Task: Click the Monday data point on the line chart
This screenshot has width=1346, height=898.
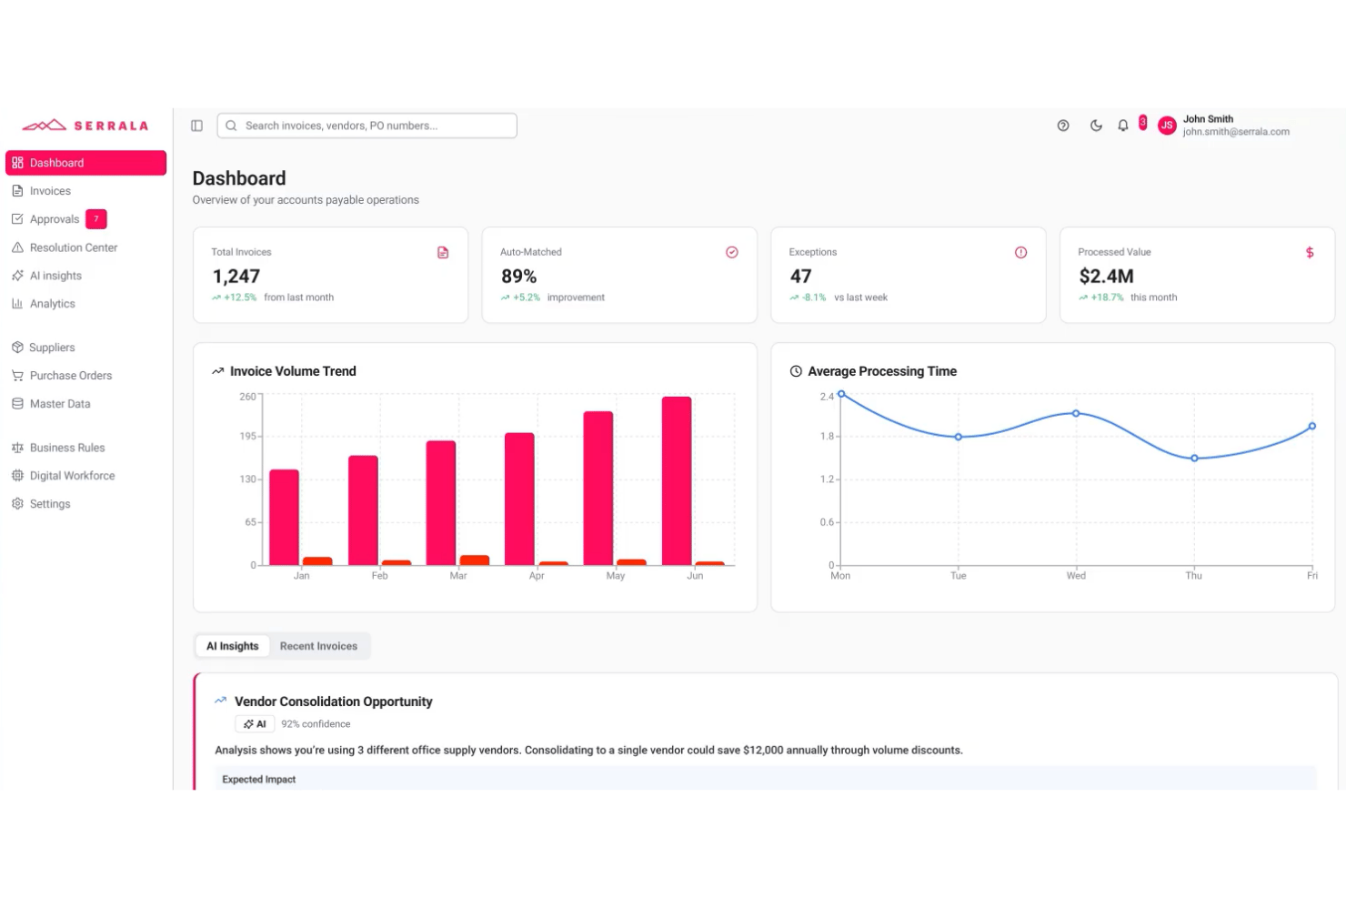Action: tap(841, 394)
